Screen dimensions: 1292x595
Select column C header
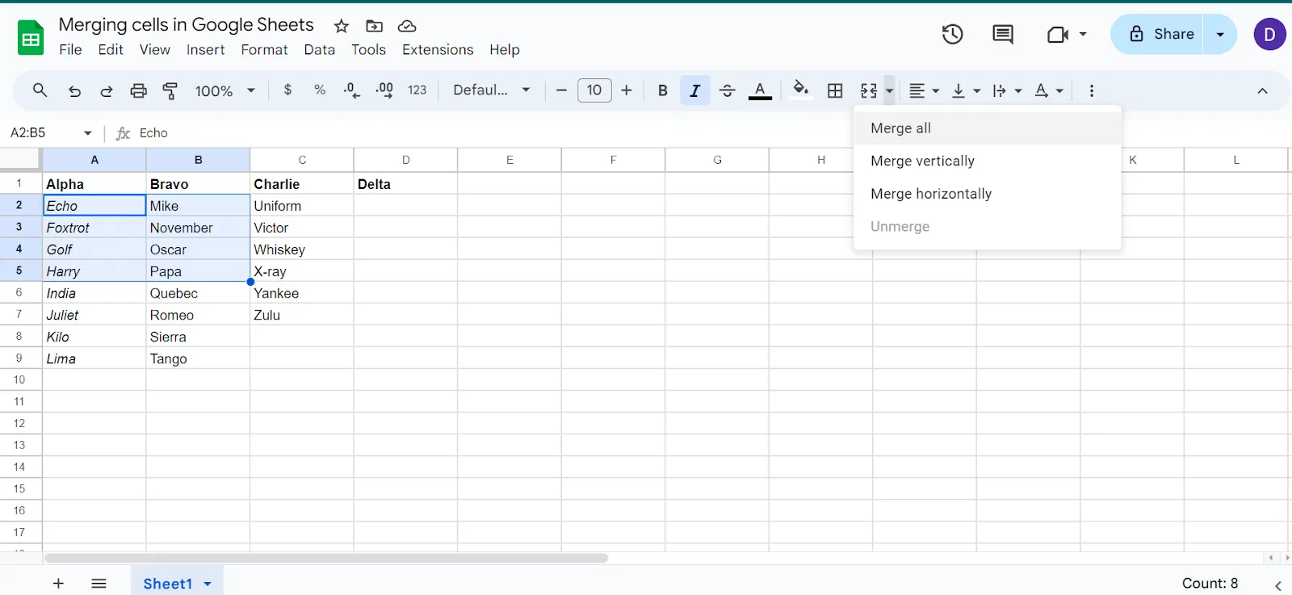(x=302, y=160)
